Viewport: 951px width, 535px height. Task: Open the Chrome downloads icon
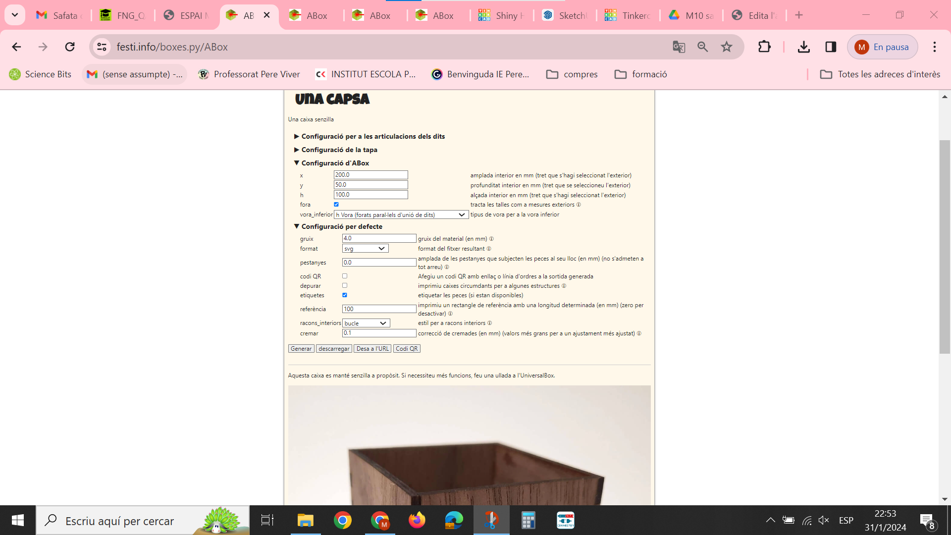point(803,47)
